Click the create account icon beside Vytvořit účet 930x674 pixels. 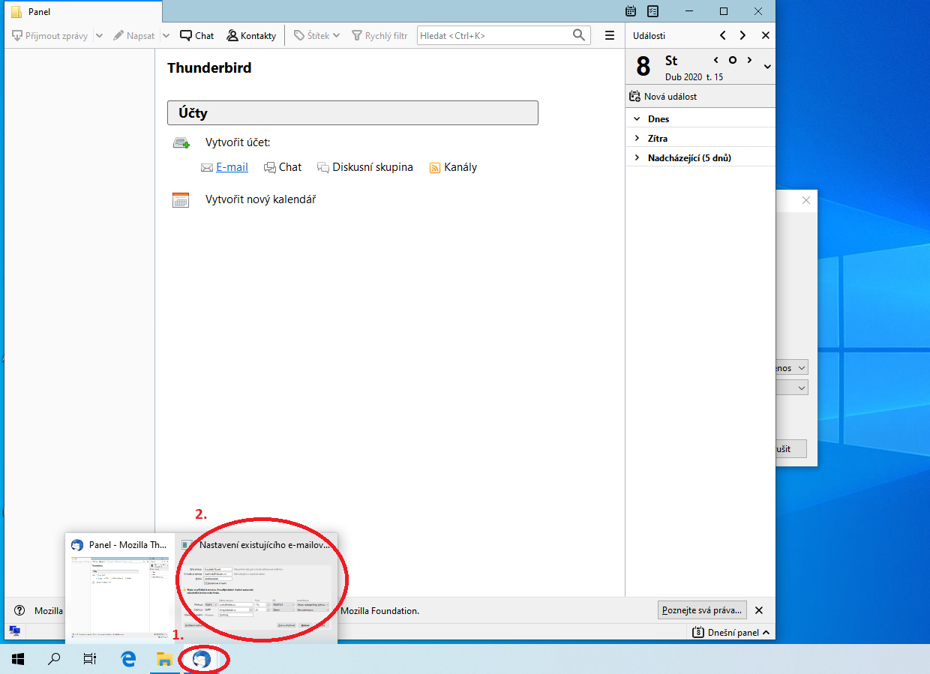pyautogui.click(x=181, y=142)
